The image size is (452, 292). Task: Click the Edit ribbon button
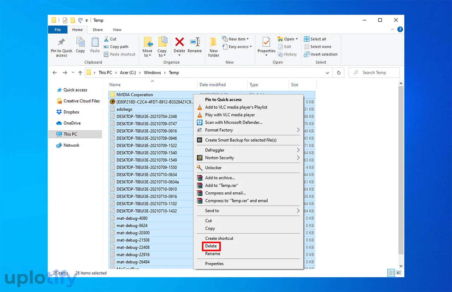click(x=285, y=47)
